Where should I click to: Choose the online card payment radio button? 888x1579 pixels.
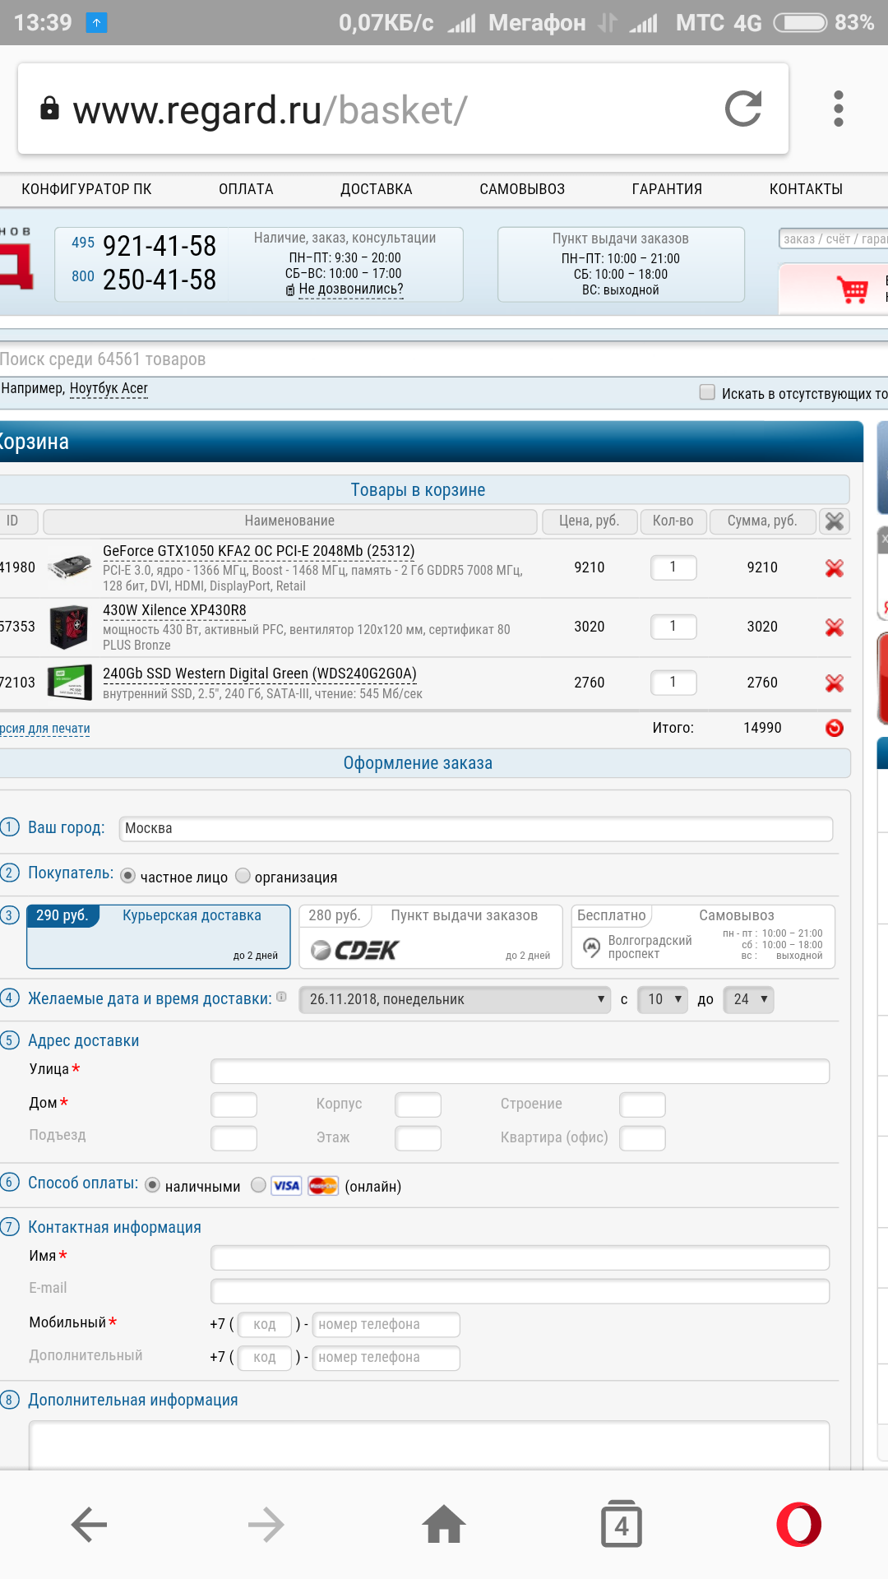click(258, 1185)
